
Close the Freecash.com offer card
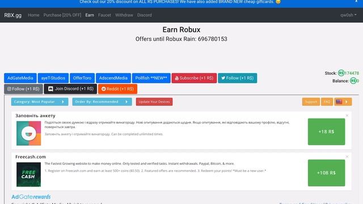point(347,156)
